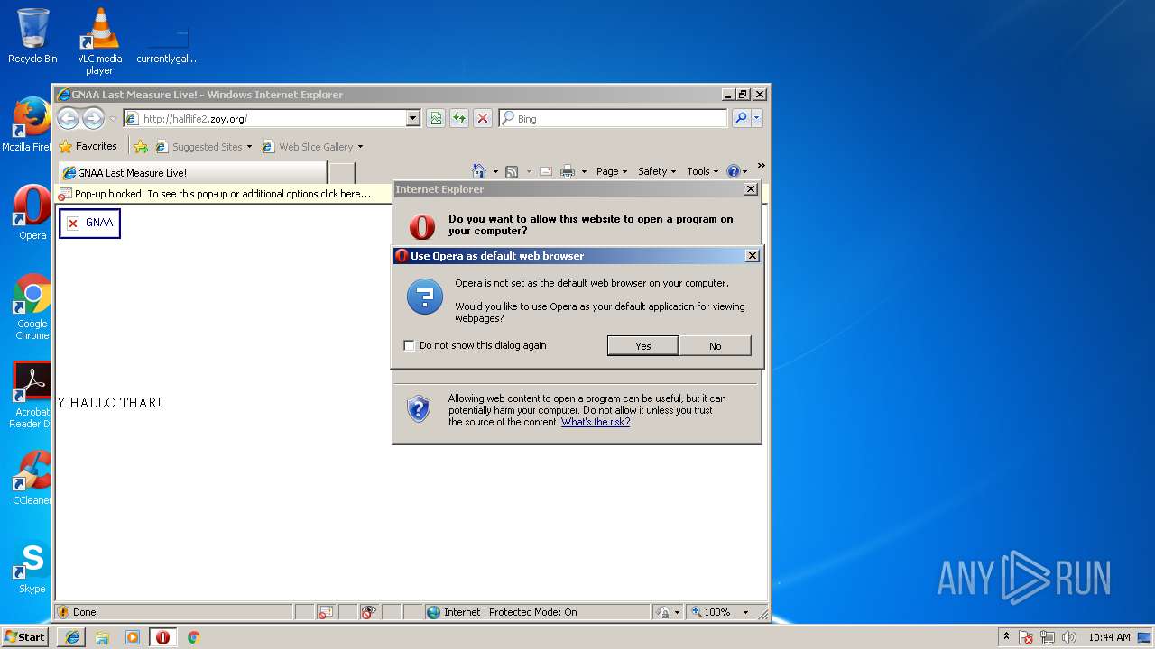
Task: Click the 100% zoom level button
Action: click(711, 612)
